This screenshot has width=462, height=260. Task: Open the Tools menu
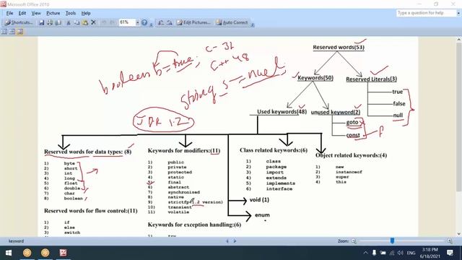(71, 13)
